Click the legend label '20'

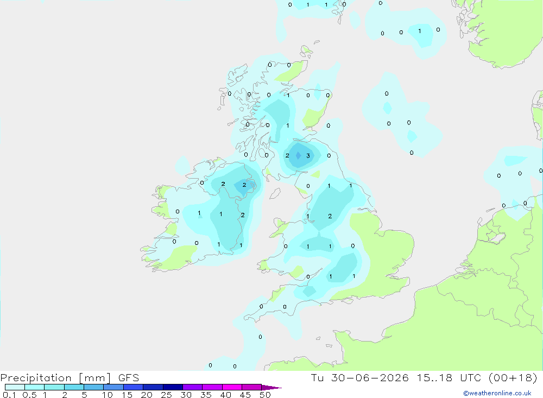[x=147, y=395]
